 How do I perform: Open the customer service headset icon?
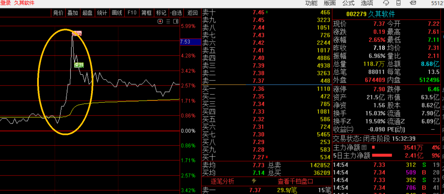tap(386, 3)
